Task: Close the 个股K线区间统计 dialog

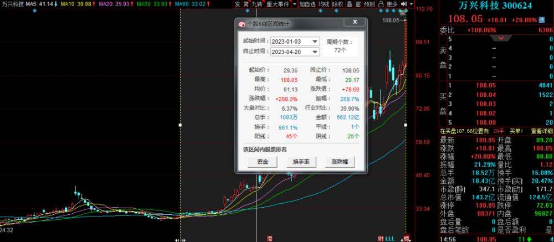Action: tap(355, 22)
